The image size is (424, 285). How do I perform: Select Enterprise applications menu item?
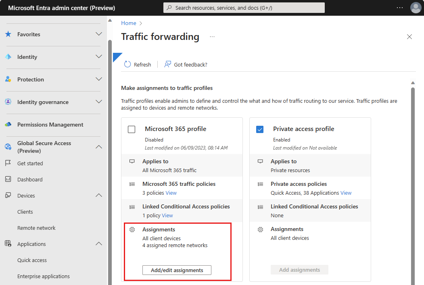(43, 277)
